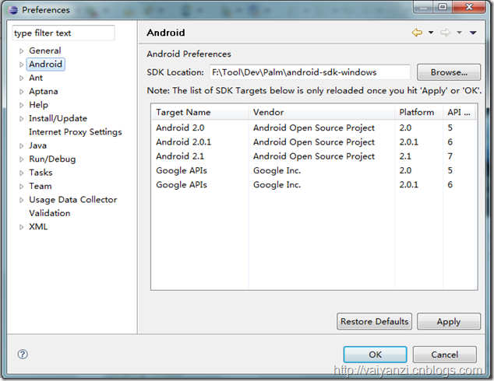
Task: Select the Android 2.0.1 target row
Action: pos(314,142)
